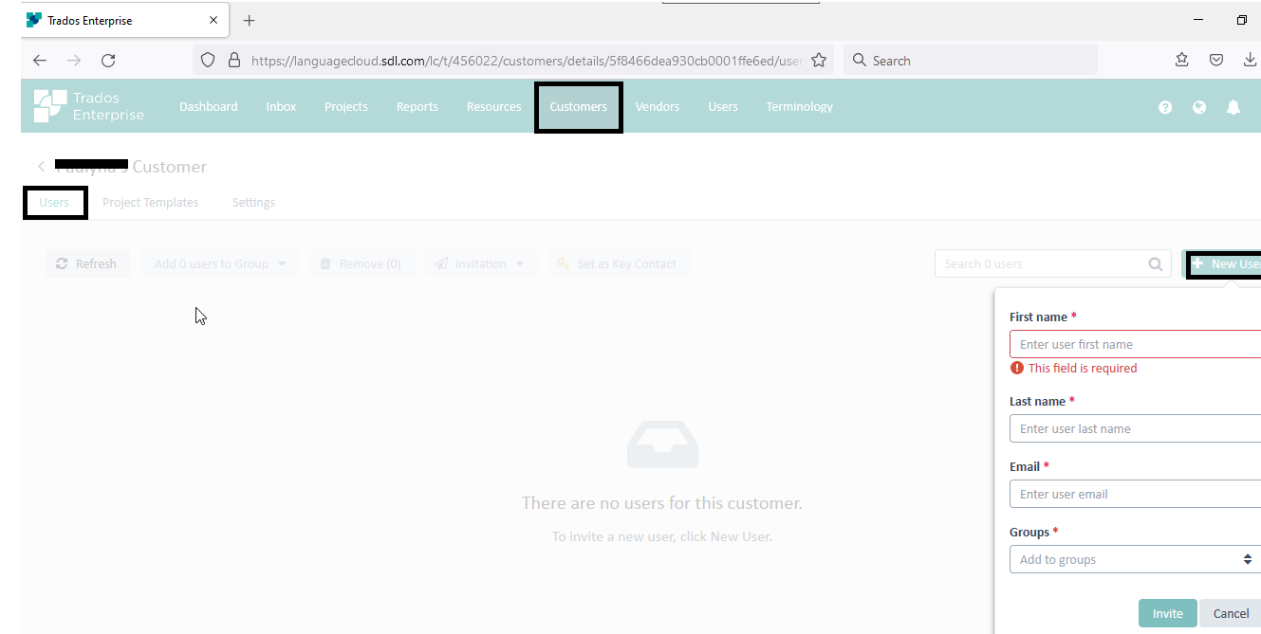
Task: Focus the First name input field
Action: tap(1135, 344)
